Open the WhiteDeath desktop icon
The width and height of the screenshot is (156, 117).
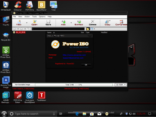click(x=6, y=6)
